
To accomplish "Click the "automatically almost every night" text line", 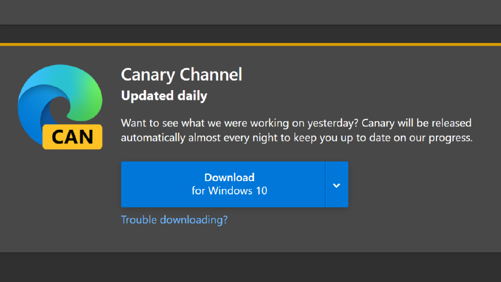I will [x=296, y=138].
